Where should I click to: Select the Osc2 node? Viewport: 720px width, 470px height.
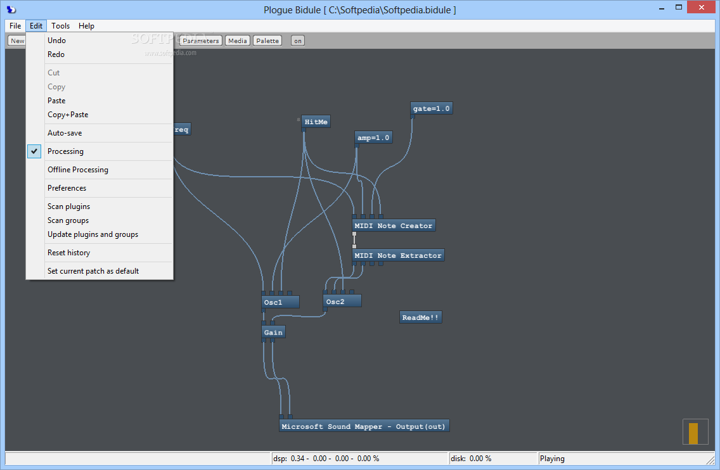point(342,302)
